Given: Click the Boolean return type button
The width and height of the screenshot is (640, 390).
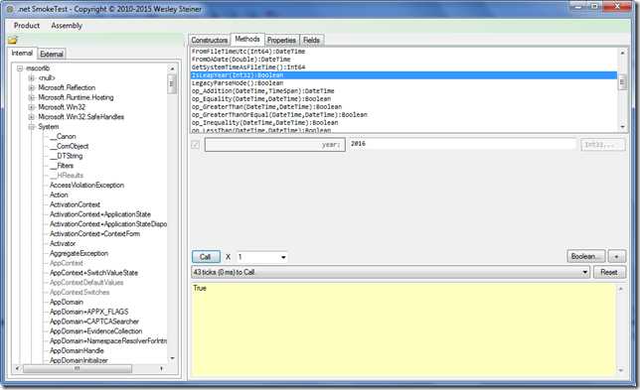Looking at the screenshot, I should [x=586, y=256].
